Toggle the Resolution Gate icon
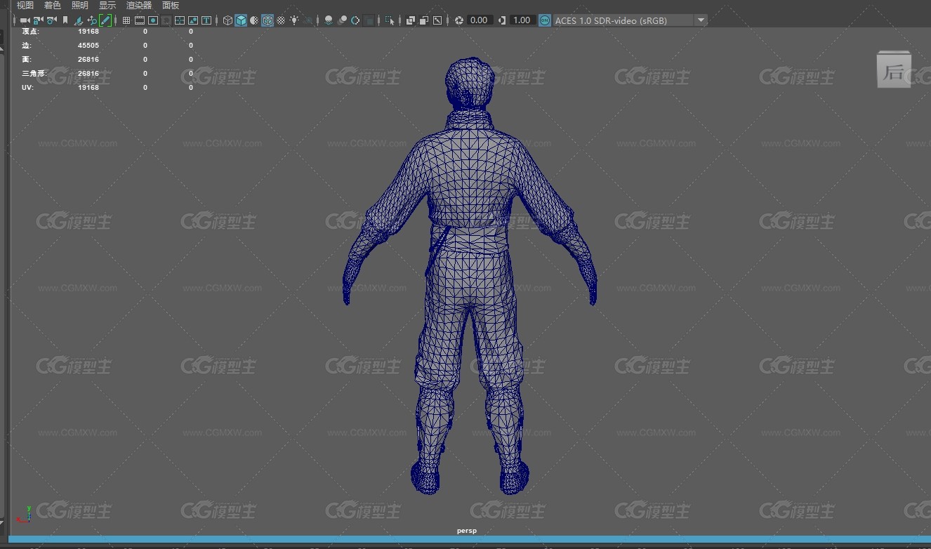The width and height of the screenshot is (931, 549). coord(153,20)
